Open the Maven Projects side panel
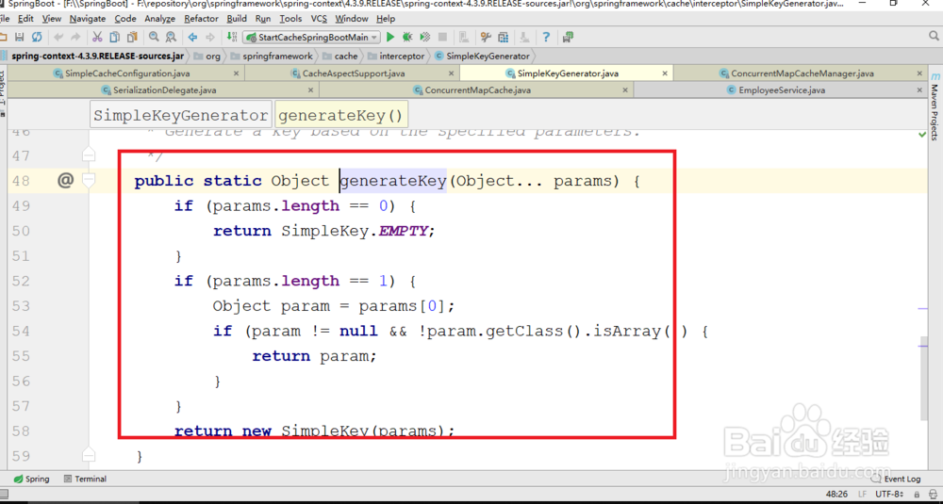This screenshot has width=943, height=504. click(935, 106)
